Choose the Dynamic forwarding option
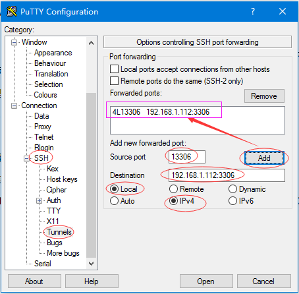Image resolution: width=299 pixels, height=294 pixels. tap(232, 189)
